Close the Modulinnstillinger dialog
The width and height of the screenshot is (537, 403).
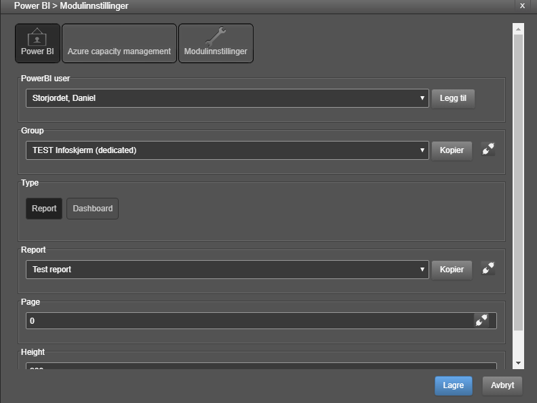(522, 6)
